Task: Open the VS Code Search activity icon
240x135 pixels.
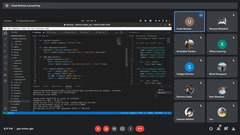Action: (5, 39)
